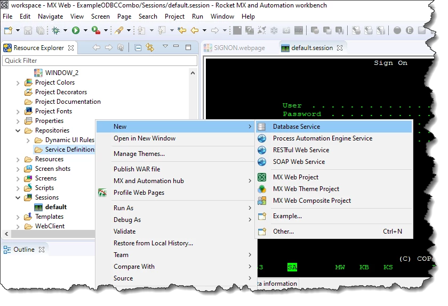448x306 pixels.
Task: Select Profile Web Pages
Action: coord(175,193)
